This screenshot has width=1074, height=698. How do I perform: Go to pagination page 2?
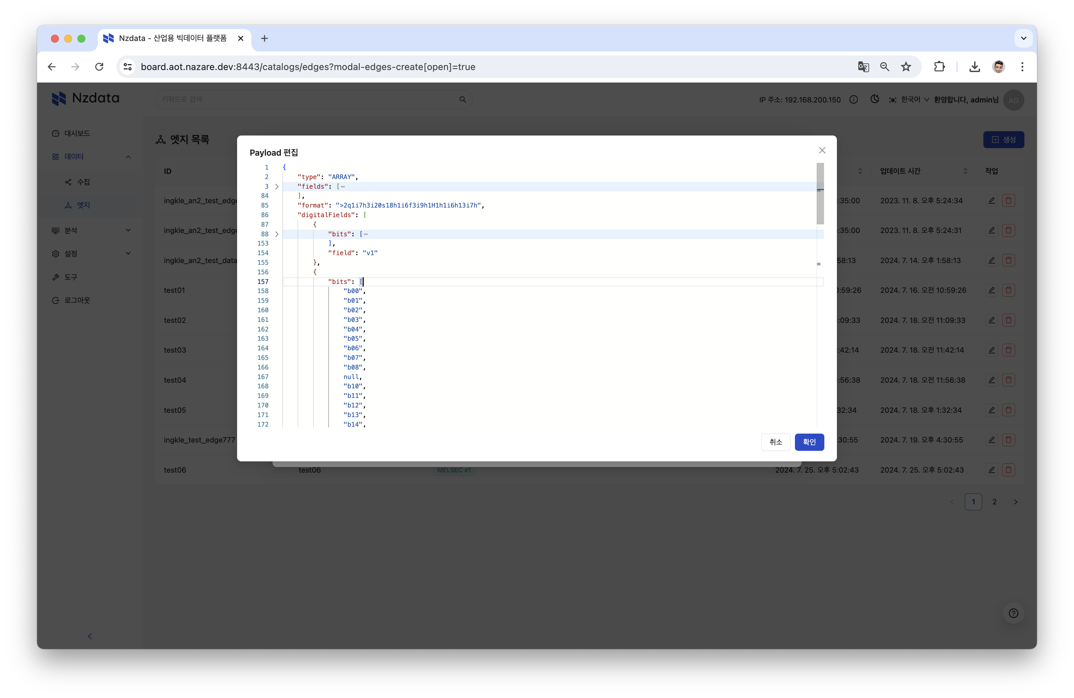point(994,502)
